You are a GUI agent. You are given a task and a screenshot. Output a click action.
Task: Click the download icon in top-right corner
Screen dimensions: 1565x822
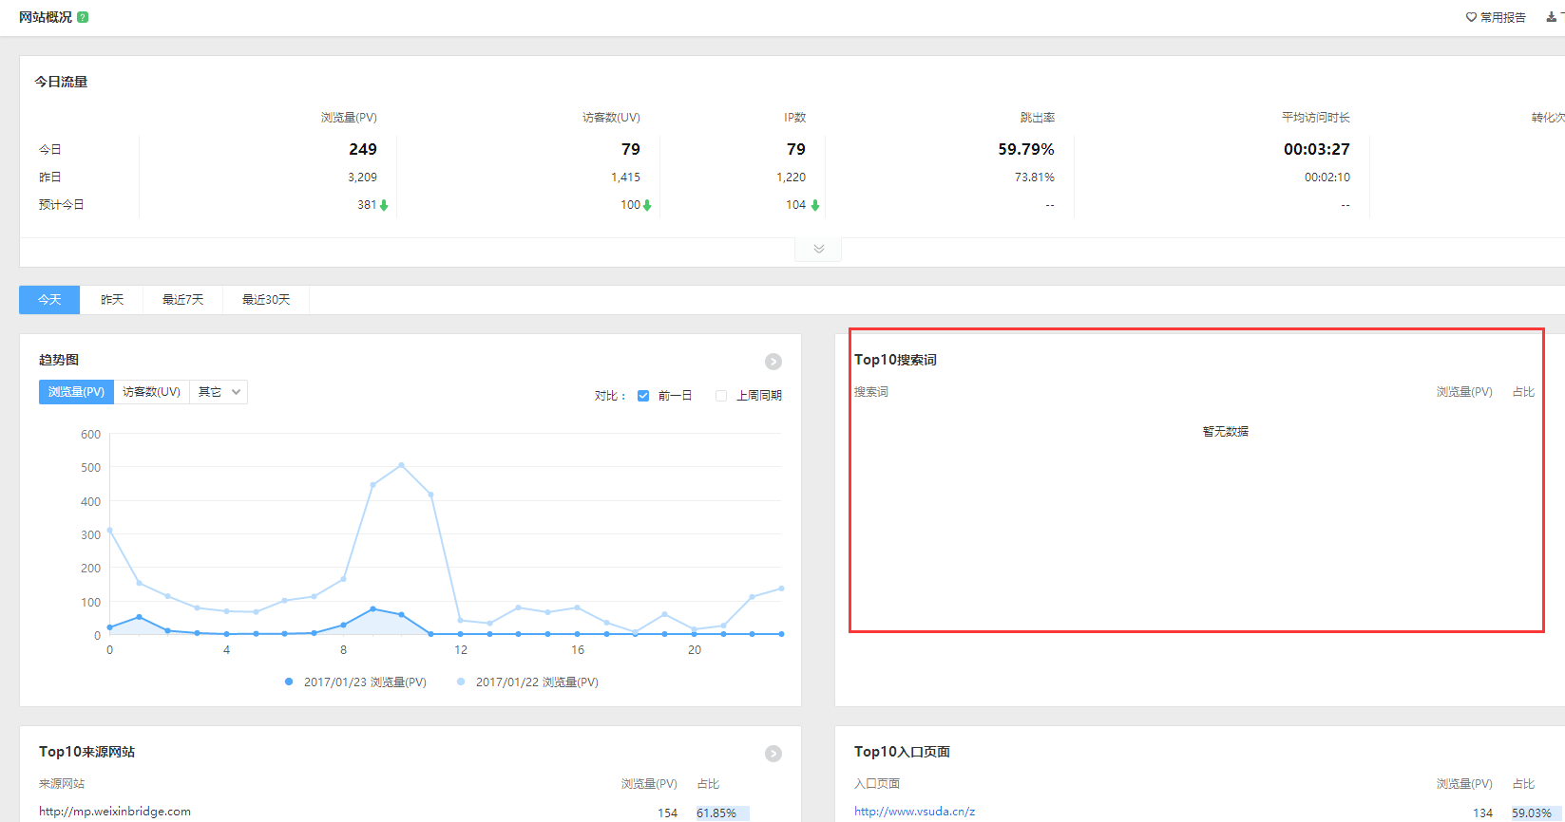click(x=1552, y=17)
